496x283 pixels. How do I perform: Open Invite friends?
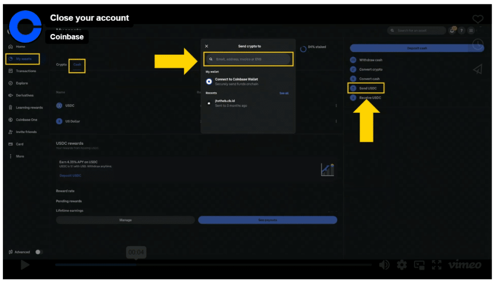(x=22, y=132)
